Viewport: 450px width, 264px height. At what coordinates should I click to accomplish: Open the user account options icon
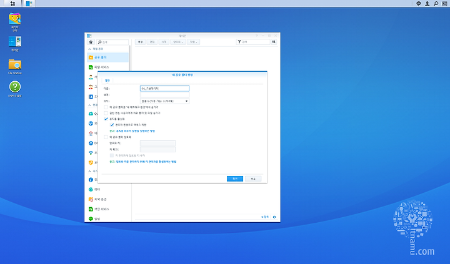tap(427, 4)
